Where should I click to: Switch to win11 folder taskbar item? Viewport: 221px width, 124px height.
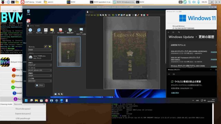(x=49, y=2)
